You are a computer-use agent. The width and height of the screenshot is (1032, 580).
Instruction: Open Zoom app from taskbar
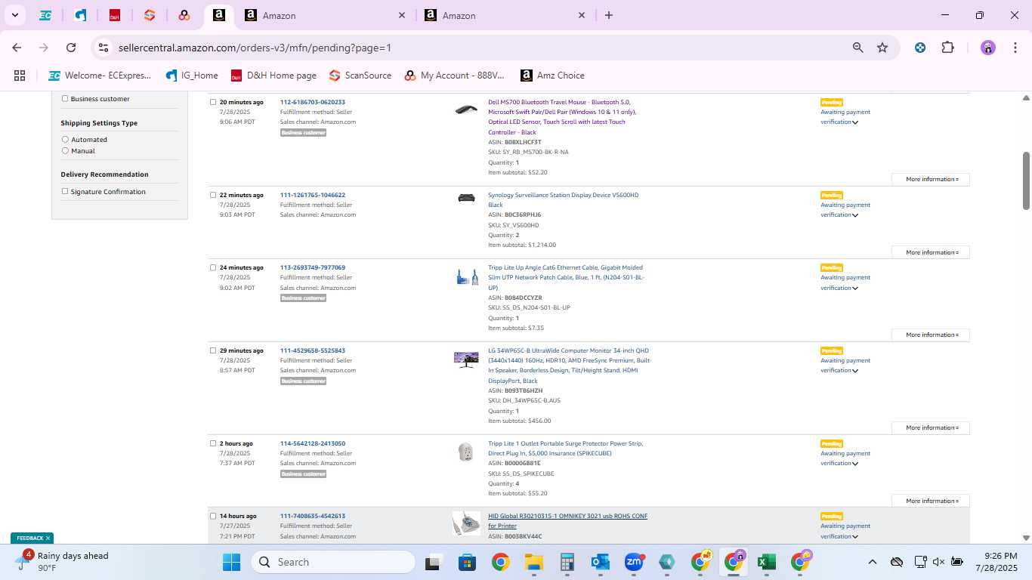634,562
